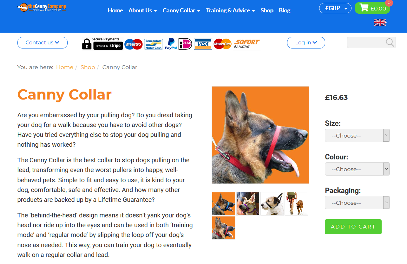Viewport: 407px width, 264px height.
Task: Expand the Contact us menu
Action: [x=43, y=42]
